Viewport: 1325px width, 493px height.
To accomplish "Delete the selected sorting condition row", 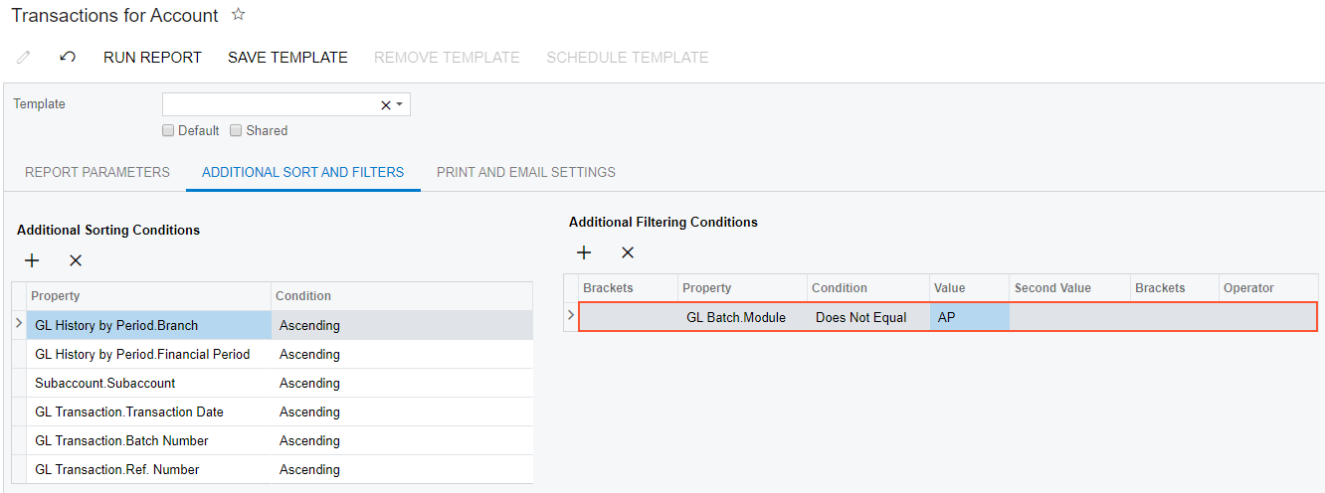I will click(x=76, y=260).
